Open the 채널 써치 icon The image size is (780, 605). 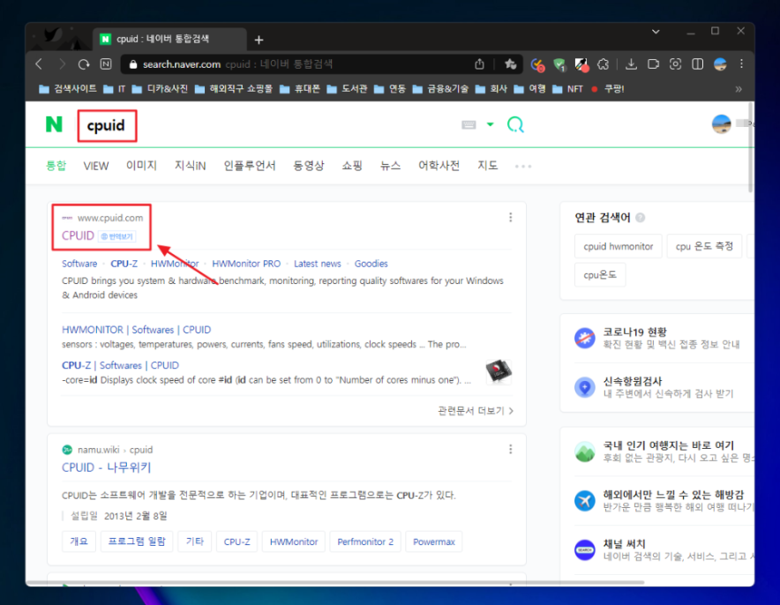584,549
